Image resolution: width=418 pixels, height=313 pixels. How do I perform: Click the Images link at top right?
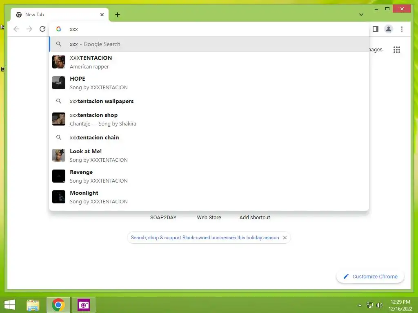pyautogui.click(x=376, y=49)
